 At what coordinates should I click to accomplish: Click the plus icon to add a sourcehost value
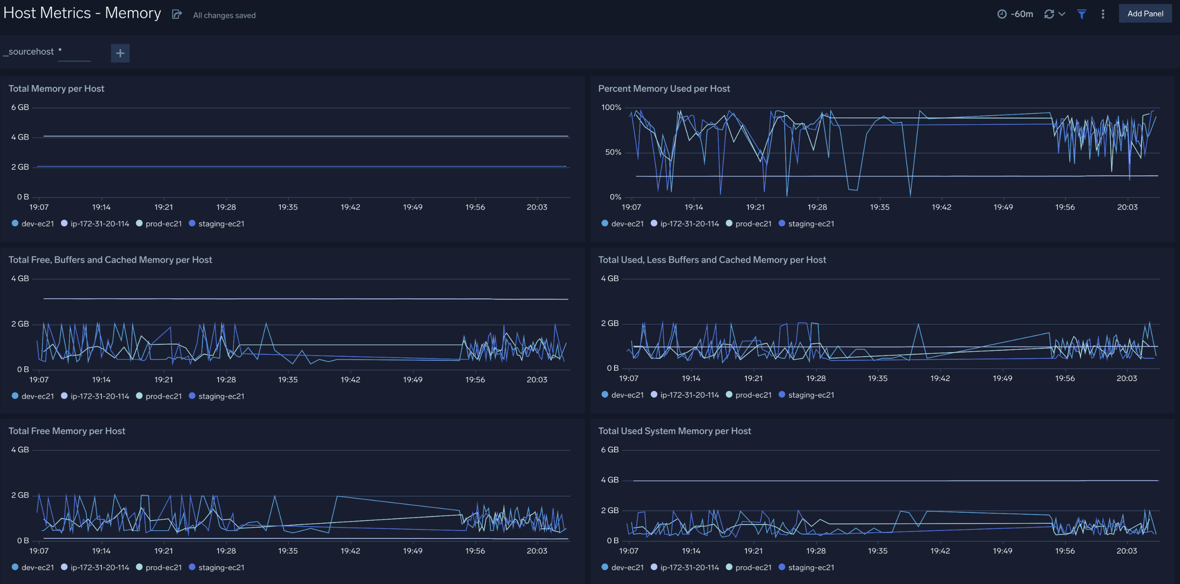[120, 53]
